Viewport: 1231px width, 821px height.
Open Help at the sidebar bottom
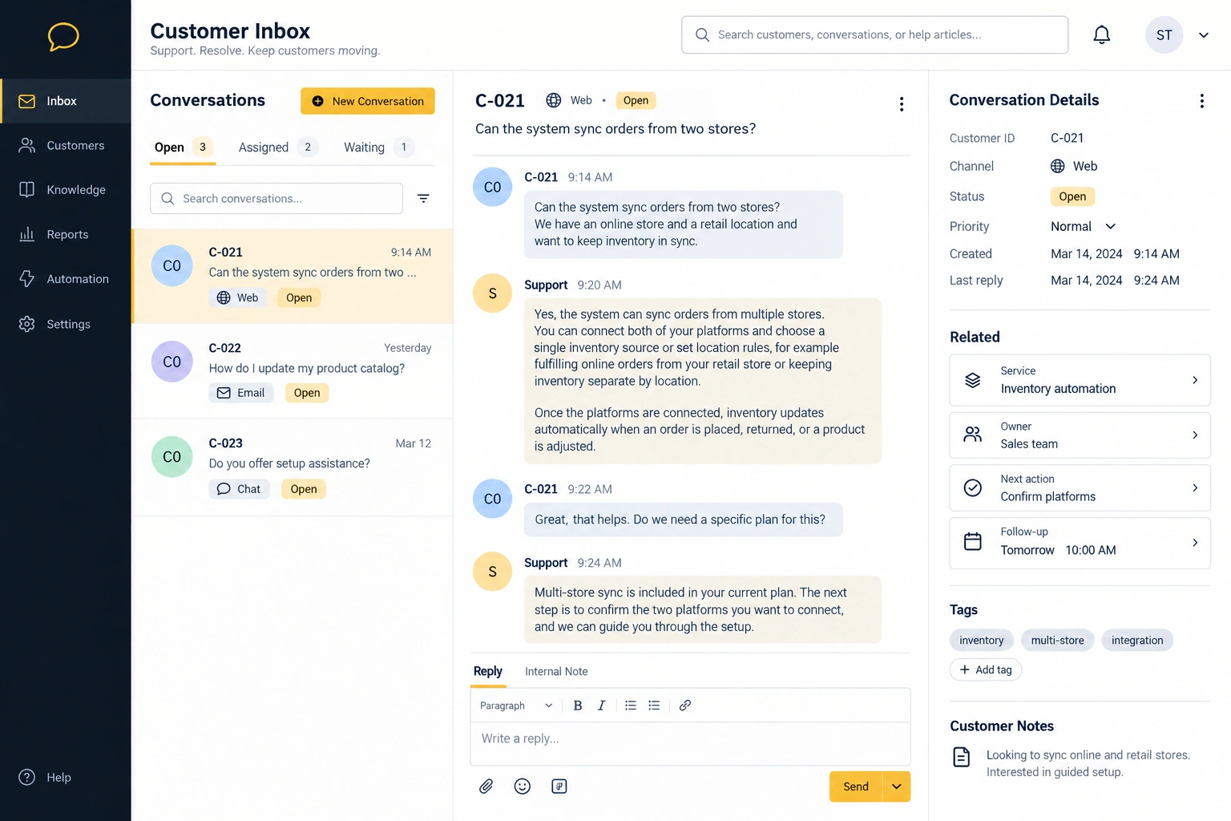(45, 777)
